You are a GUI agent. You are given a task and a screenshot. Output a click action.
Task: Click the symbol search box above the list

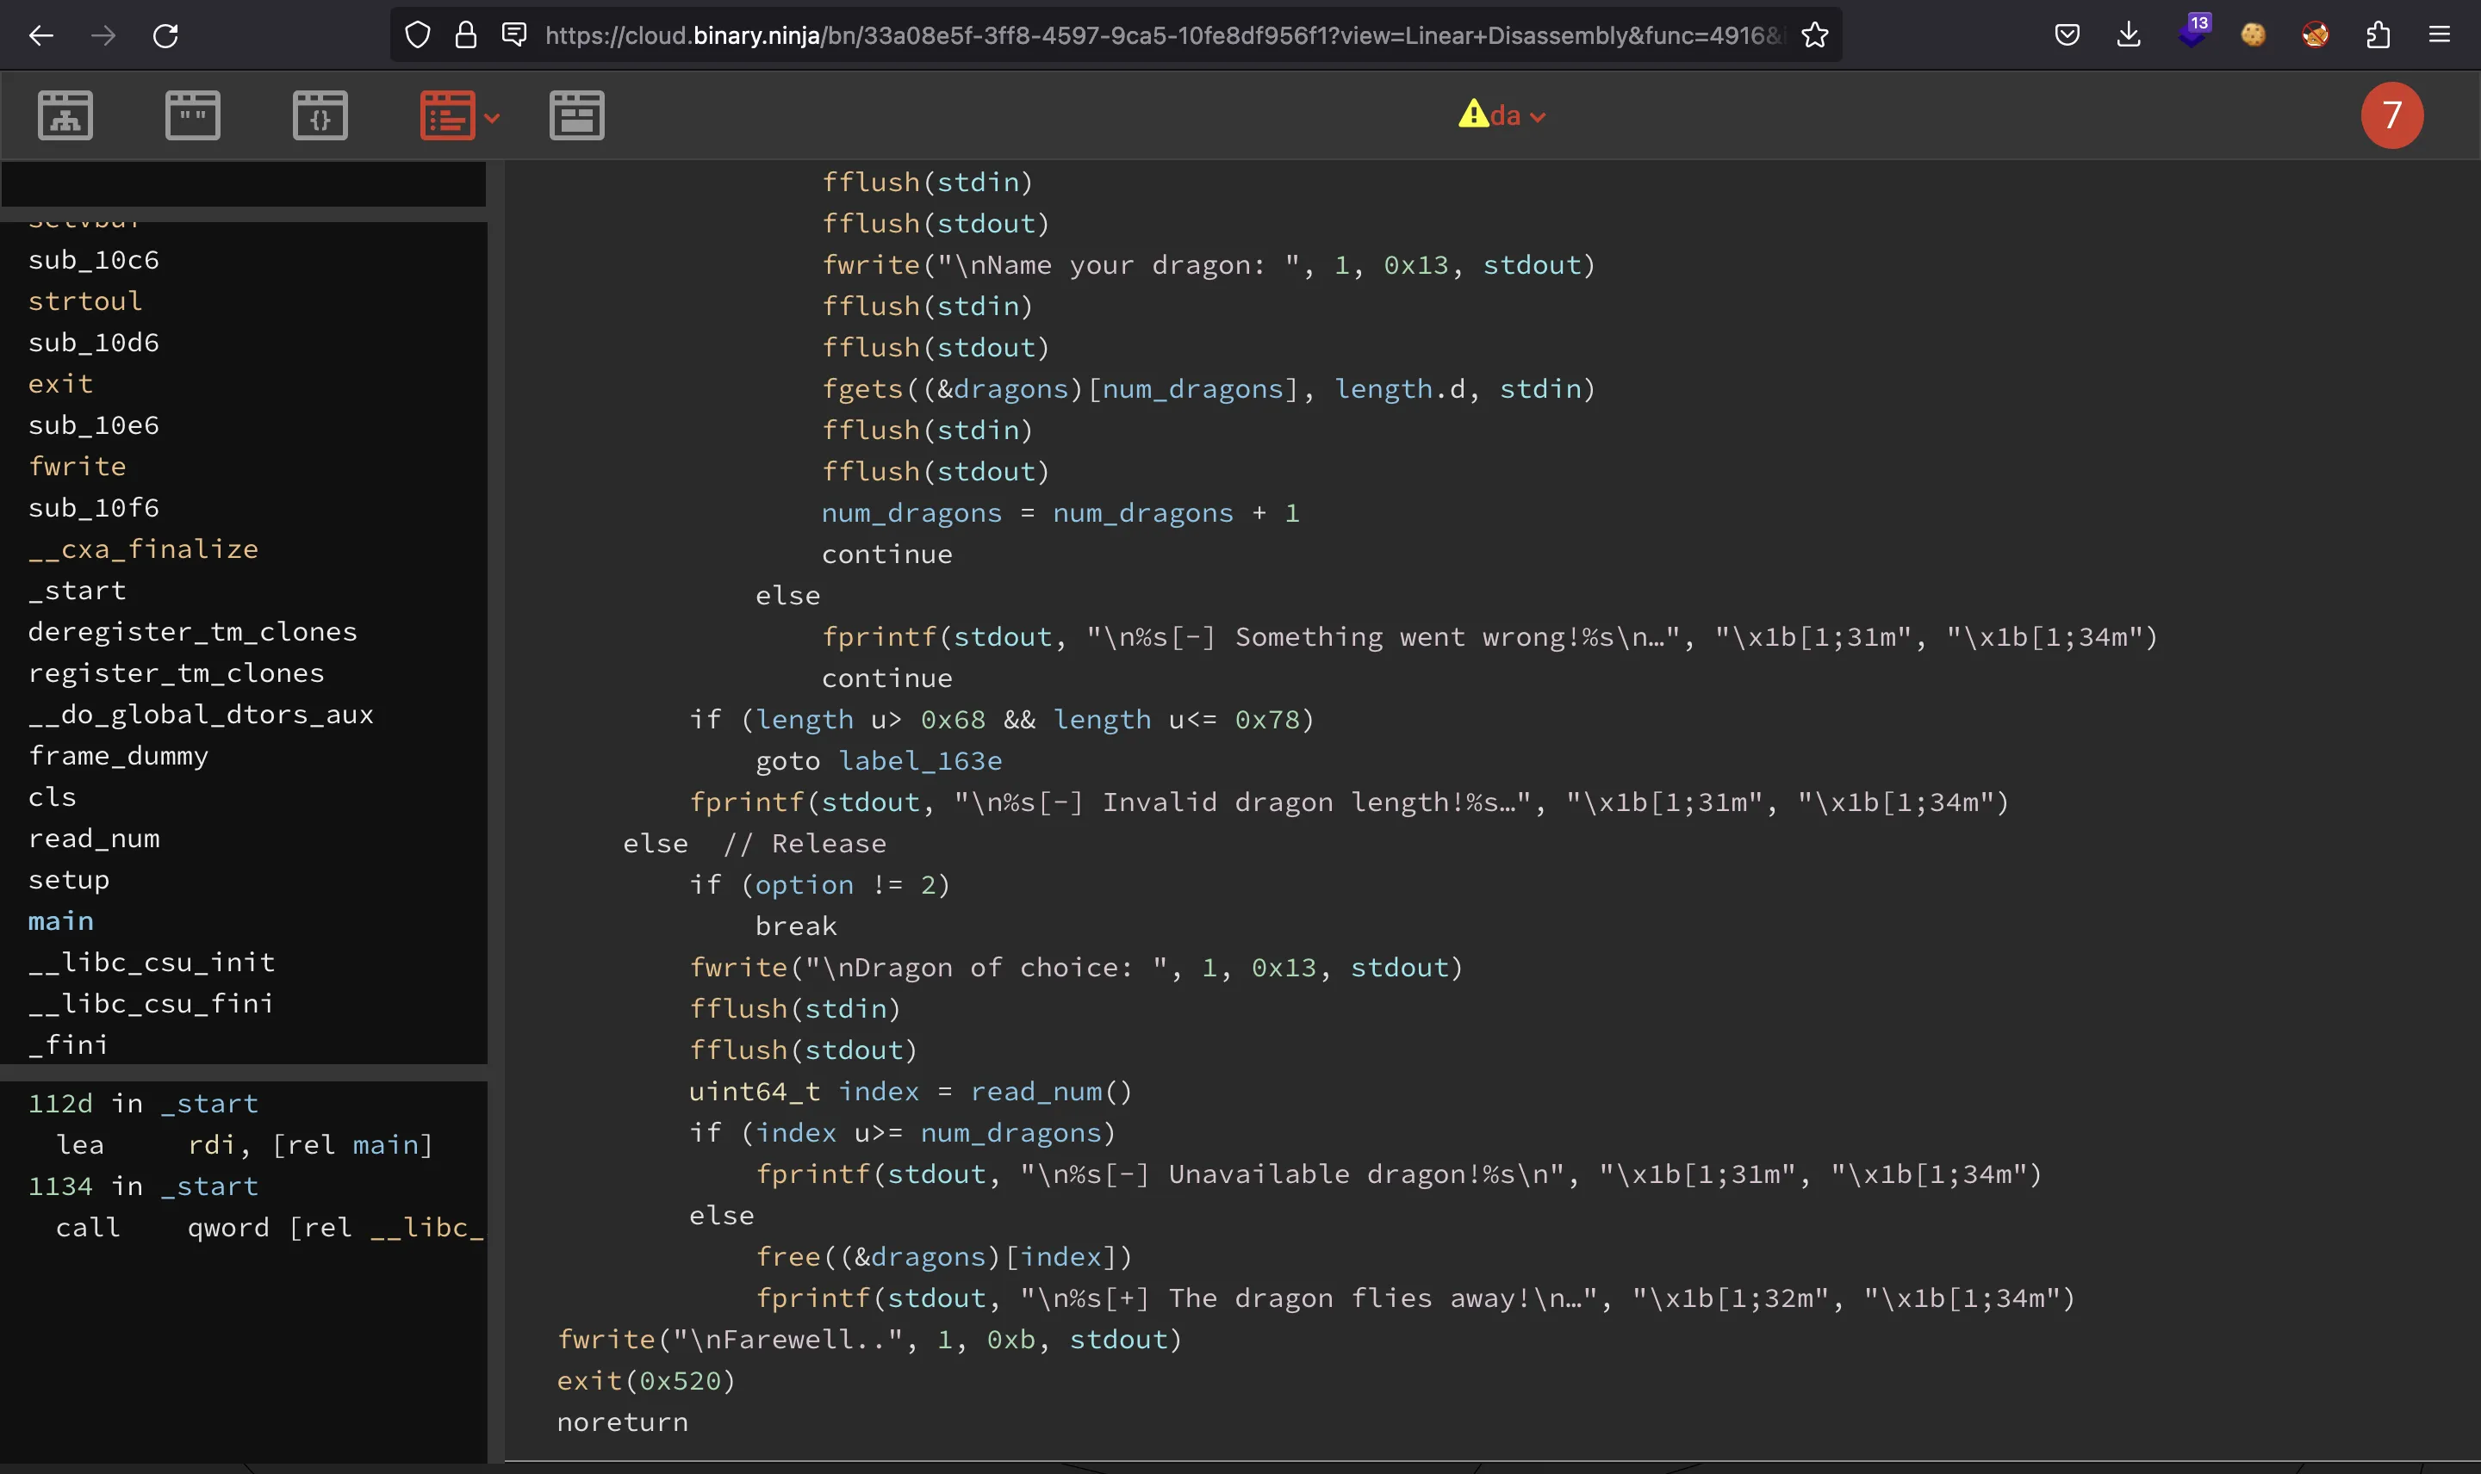(244, 183)
